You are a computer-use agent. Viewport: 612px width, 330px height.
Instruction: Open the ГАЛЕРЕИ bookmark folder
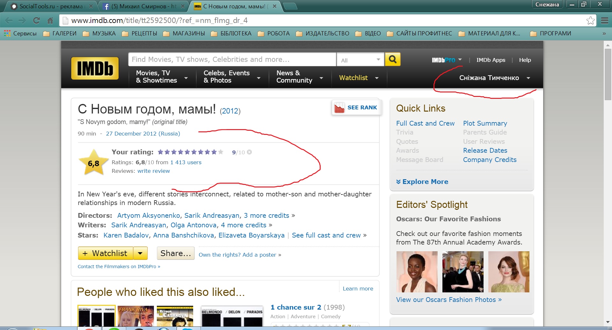pyautogui.click(x=60, y=33)
